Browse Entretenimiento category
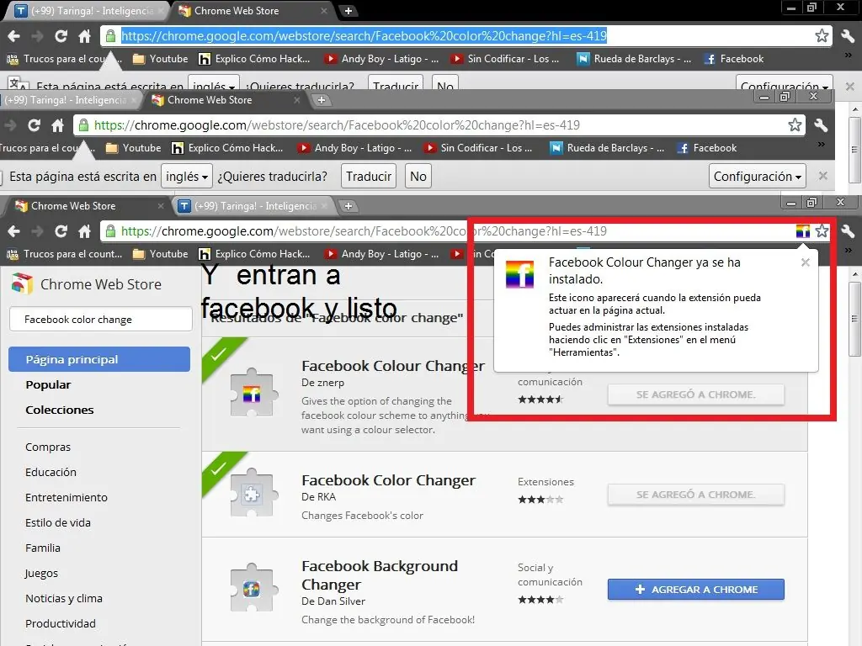This screenshot has height=646, width=862. (x=66, y=498)
